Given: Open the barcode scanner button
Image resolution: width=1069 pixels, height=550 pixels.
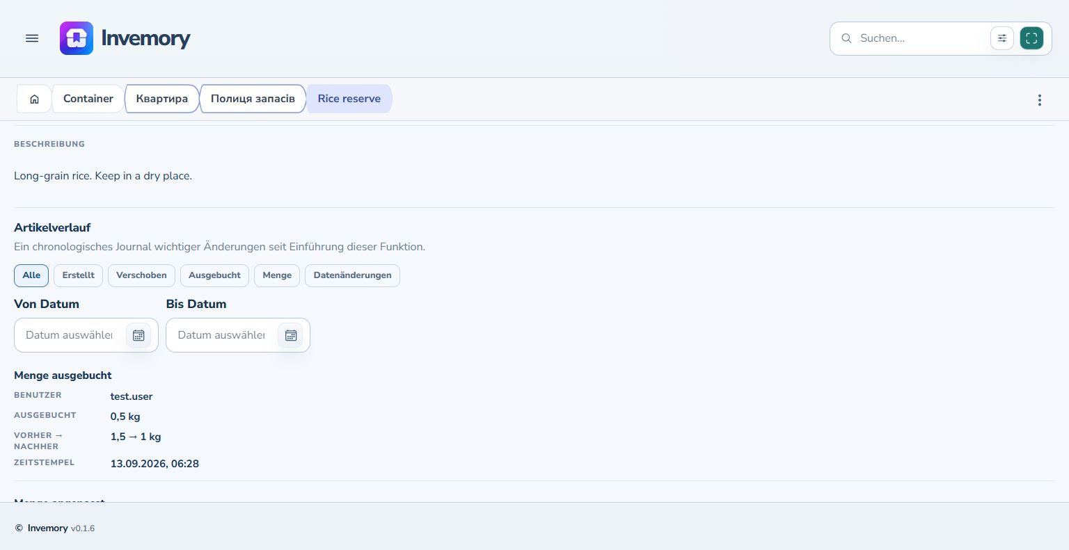Looking at the screenshot, I should 1031,38.
